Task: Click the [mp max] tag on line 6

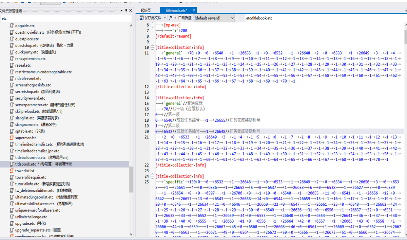Action: [172, 25]
